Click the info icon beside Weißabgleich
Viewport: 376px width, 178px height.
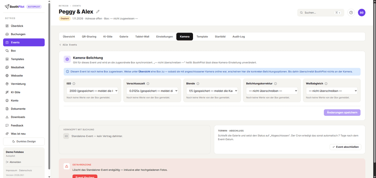coord(326,84)
